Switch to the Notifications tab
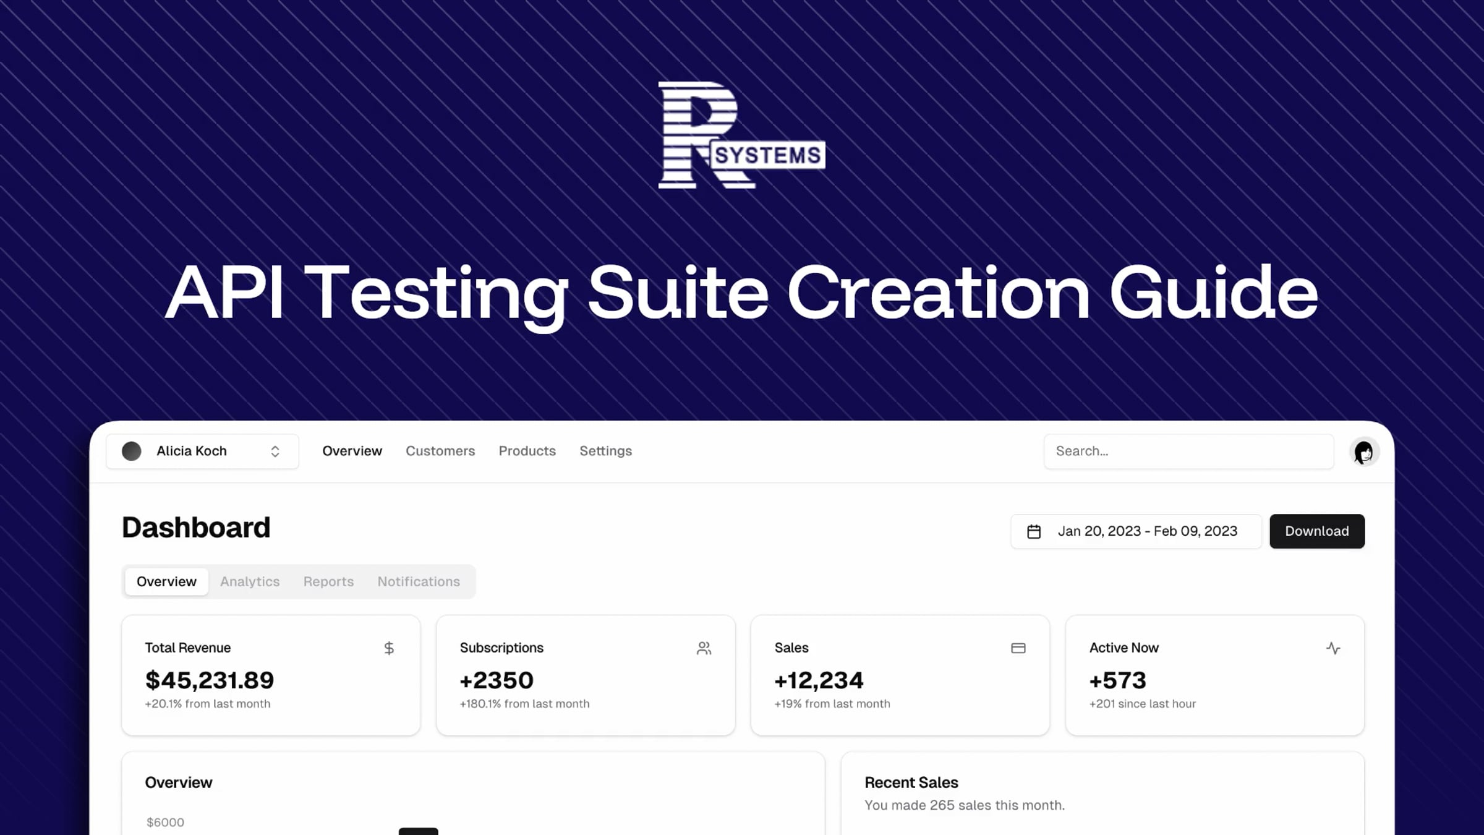Image resolution: width=1484 pixels, height=835 pixels. point(419,582)
